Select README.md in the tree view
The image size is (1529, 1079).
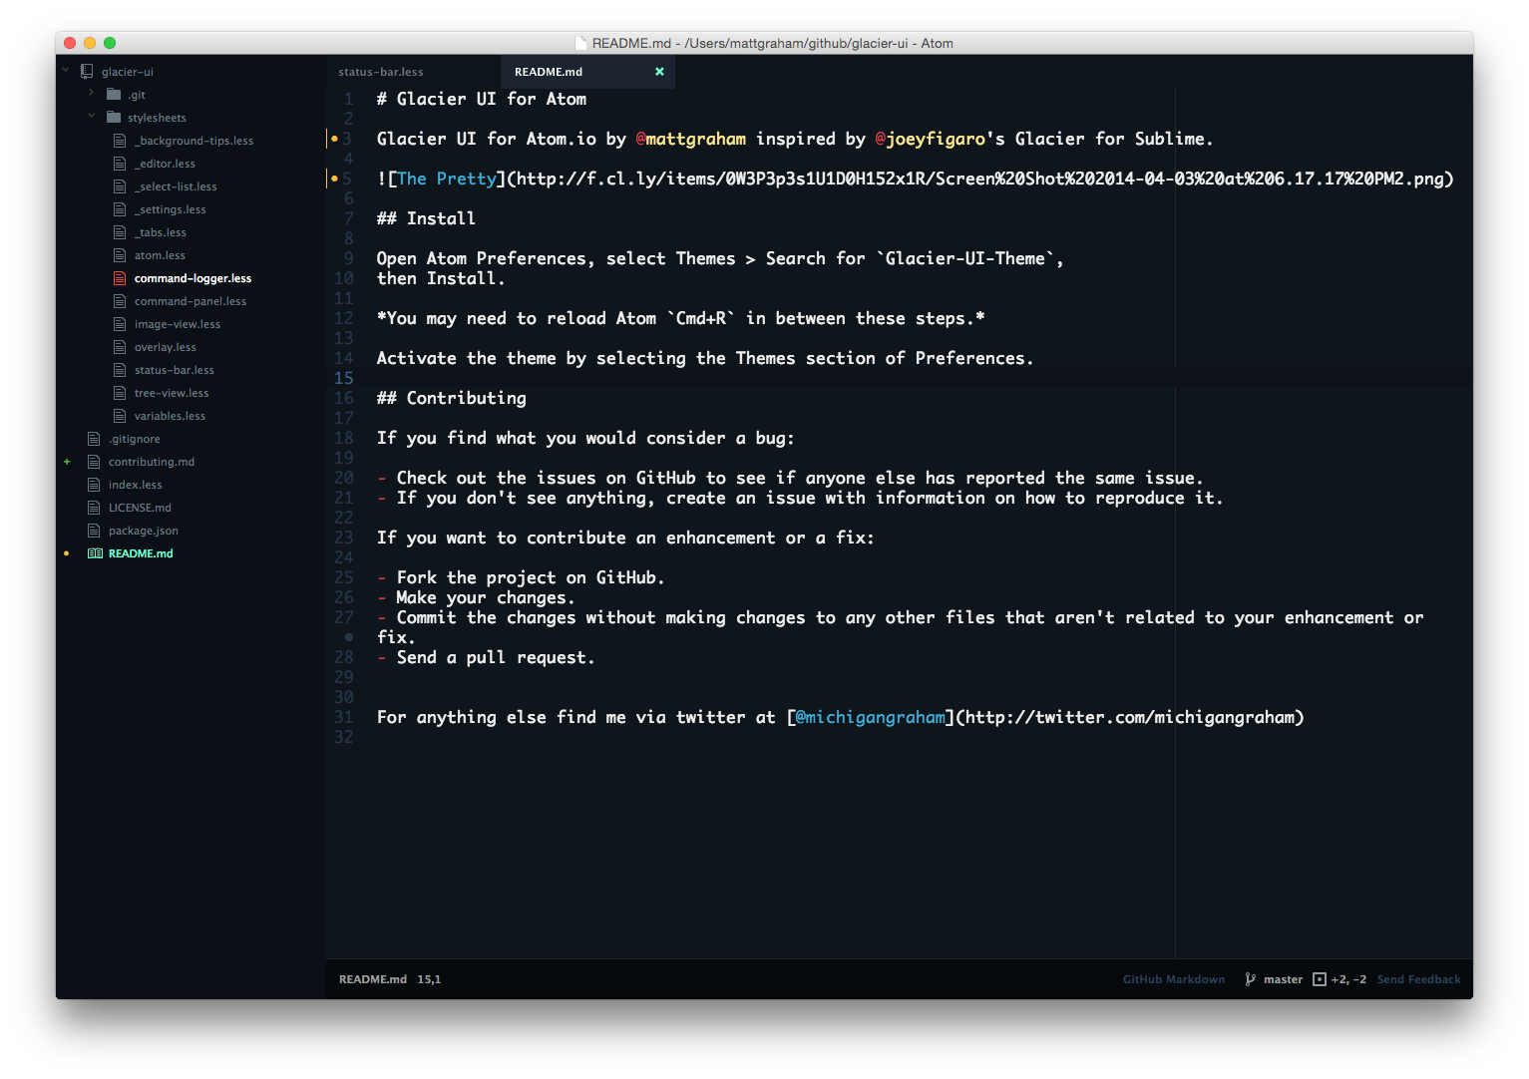pos(141,553)
